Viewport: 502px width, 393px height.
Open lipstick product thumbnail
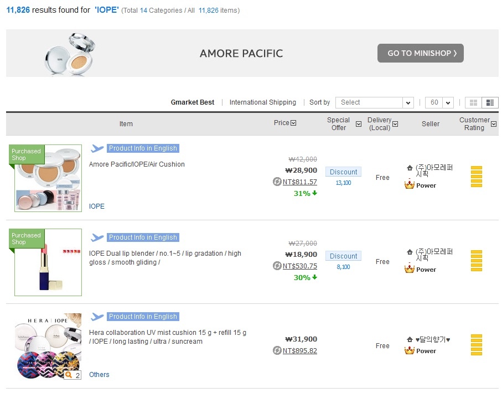48,262
